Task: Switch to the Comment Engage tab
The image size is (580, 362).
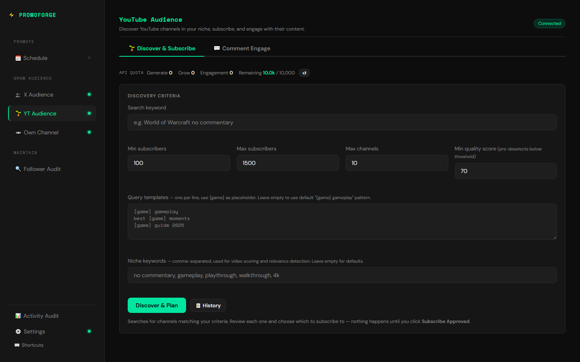Action: (x=242, y=48)
